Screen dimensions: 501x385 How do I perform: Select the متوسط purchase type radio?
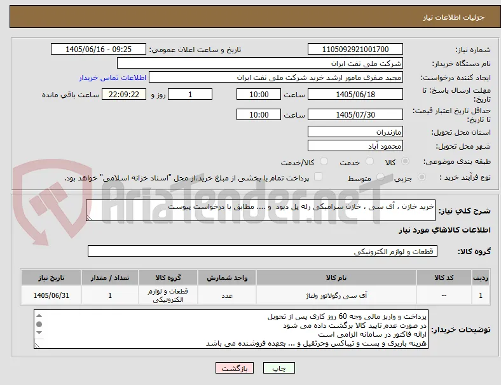coord(380,177)
